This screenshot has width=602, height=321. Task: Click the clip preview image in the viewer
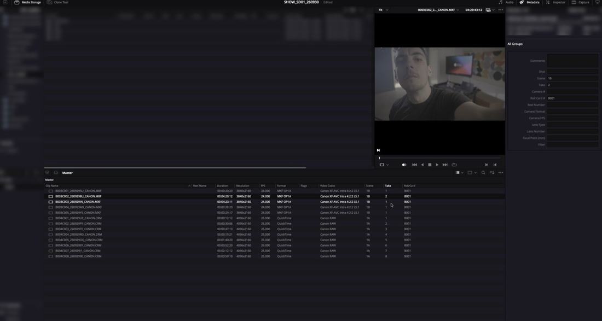click(x=439, y=84)
